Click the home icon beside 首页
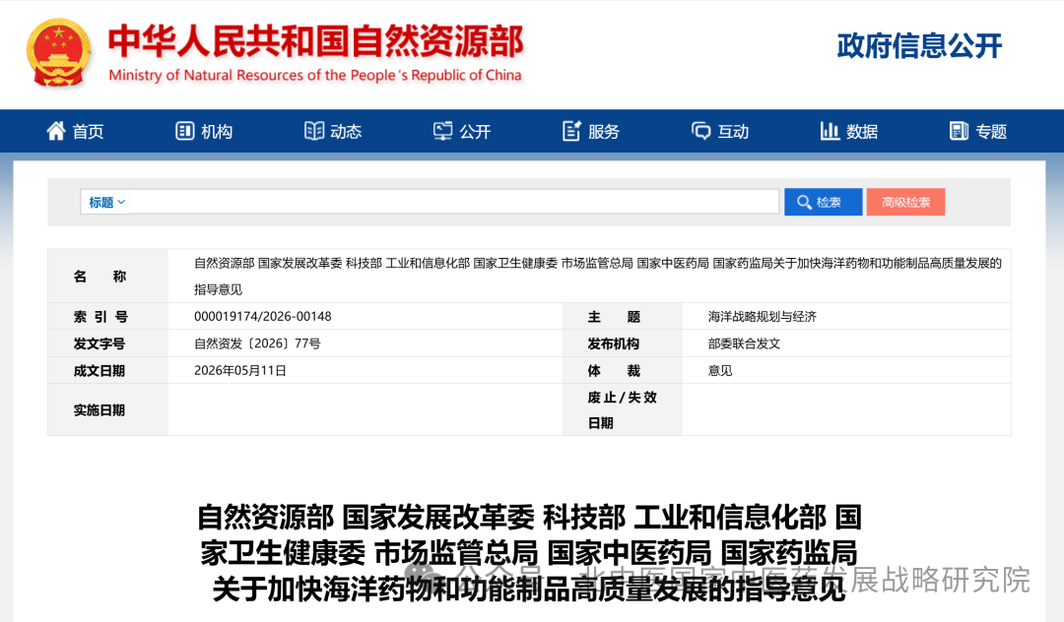Image resolution: width=1064 pixels, height=622 pixels. [55, 131]
